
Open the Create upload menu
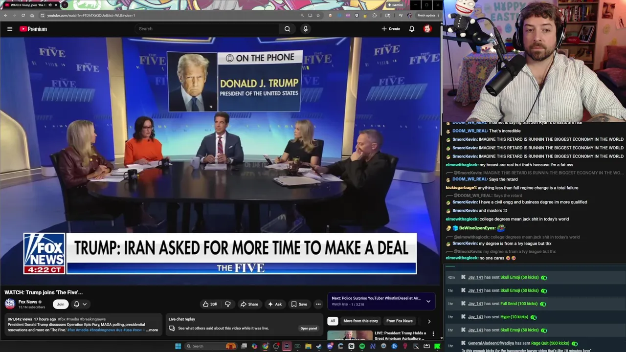[391, 29]
